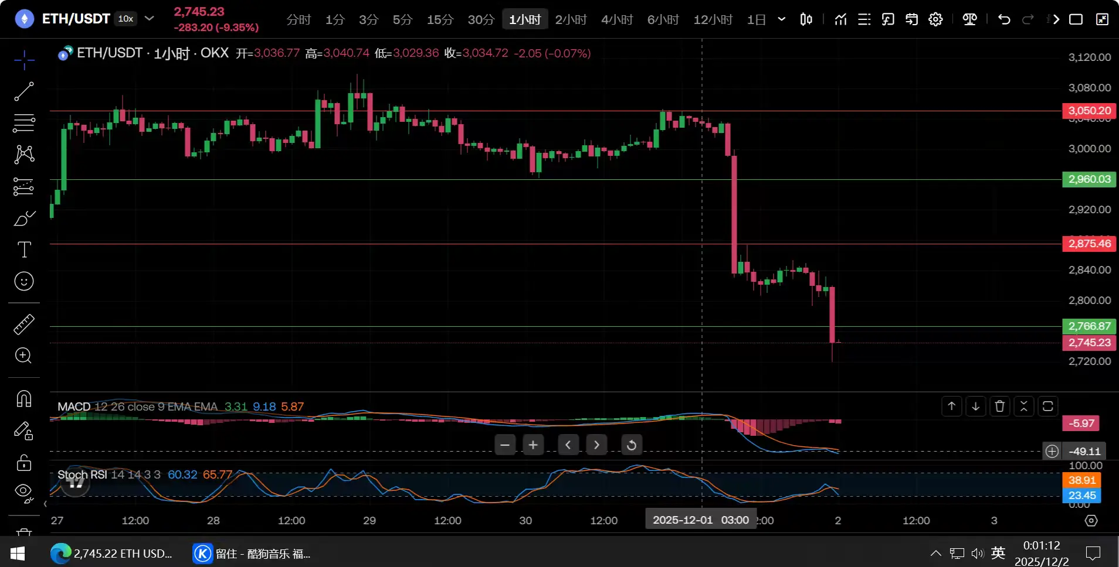The width and height of the screenshot is (1119, 567).
Task: Open chart settings gear
Action: (x=935, y=19)
